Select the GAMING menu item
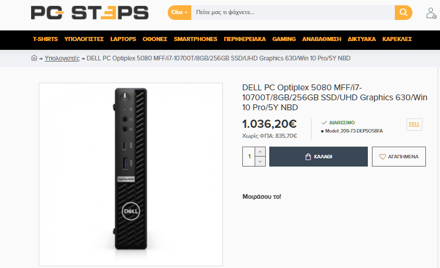Screen dimensions: 440x268 [x=284, y=39]
